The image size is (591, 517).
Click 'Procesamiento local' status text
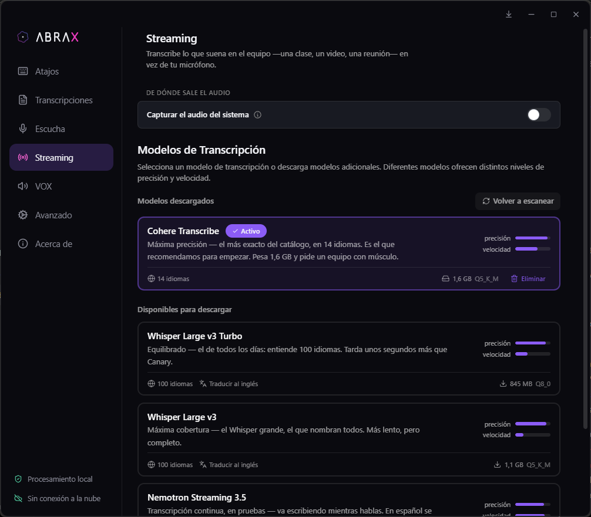[x=60, y=479]
